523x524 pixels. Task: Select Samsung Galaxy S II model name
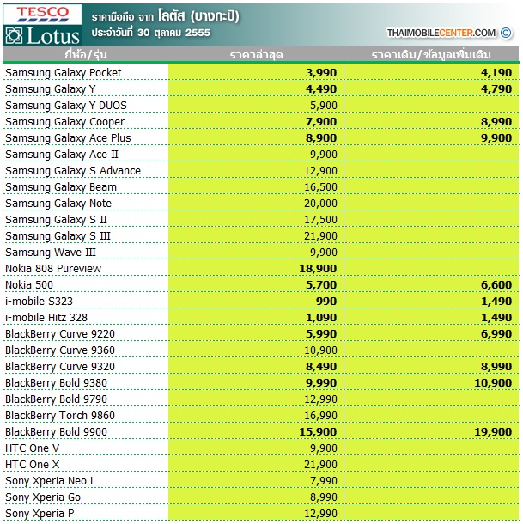[x=56, y=220]
